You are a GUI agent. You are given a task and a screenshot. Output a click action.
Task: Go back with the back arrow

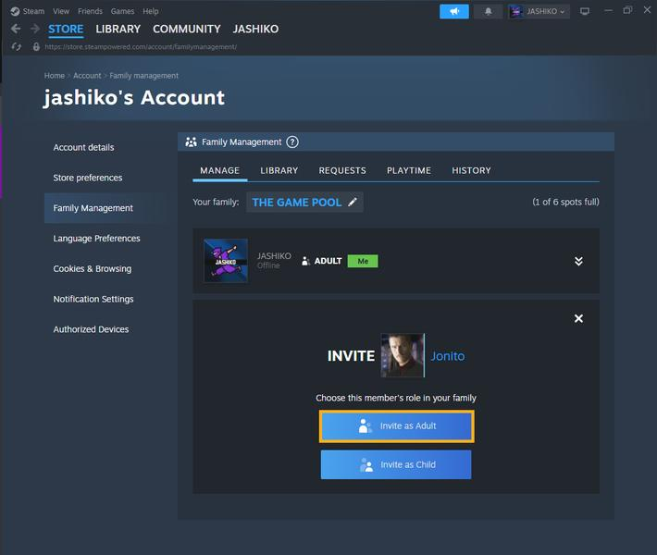click(x=16, y=29)
